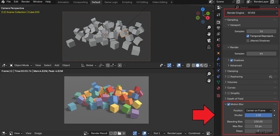Screen dimensions: 280x136
Task: Click the fake user shield icon for Render Result
Action: click(111, 133)
